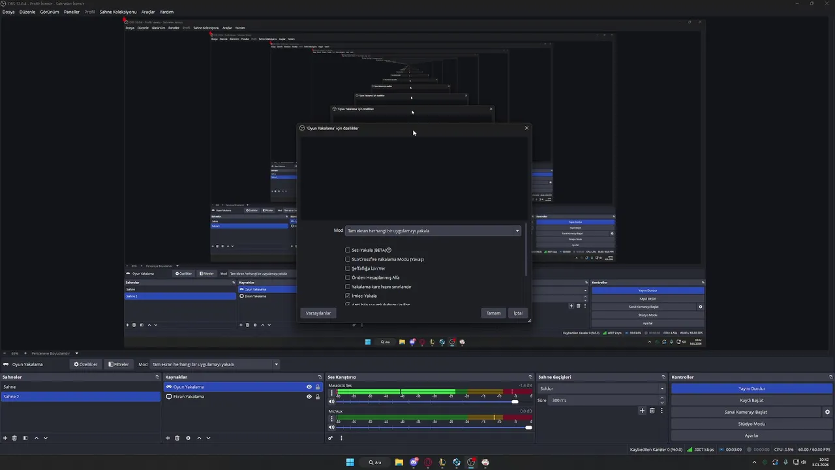
Task: Open File Explorer from the taskbar
Action: click(399, 462)
